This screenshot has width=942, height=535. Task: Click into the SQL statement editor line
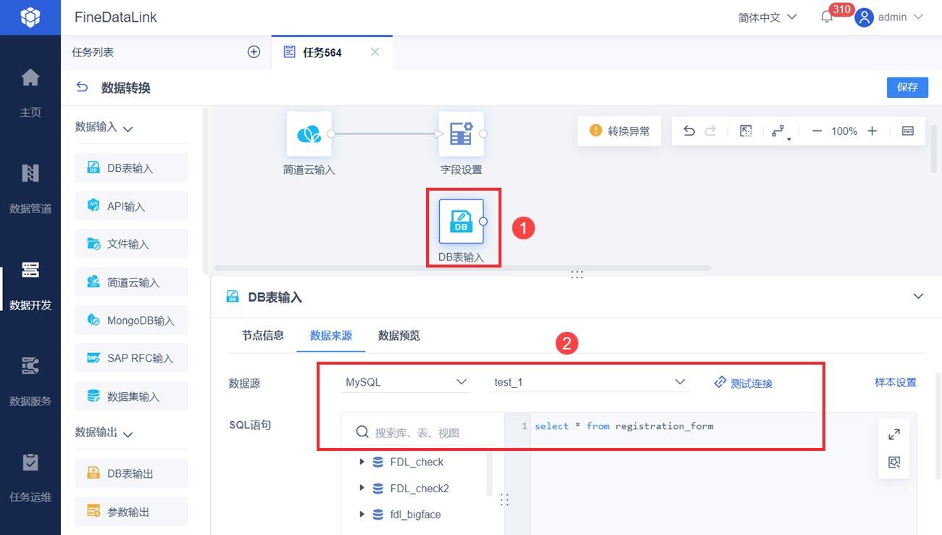point(623,426)
